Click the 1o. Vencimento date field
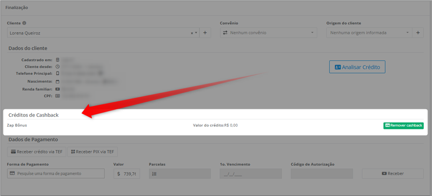 pyautogui.click(x=251, y=174)
